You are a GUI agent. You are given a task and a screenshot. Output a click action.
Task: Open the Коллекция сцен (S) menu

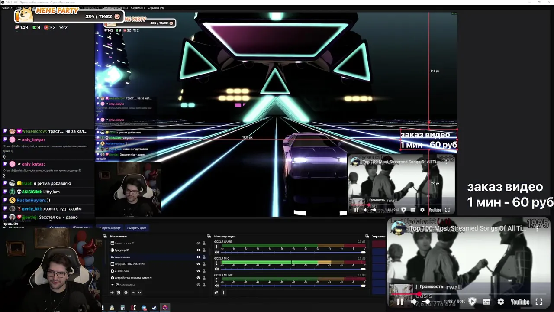[114, 8]
